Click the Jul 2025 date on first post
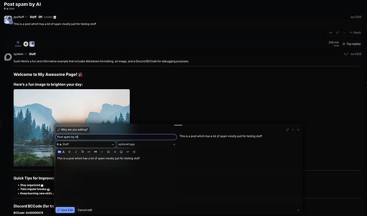367x216 pixels. [x=356, y=17]
